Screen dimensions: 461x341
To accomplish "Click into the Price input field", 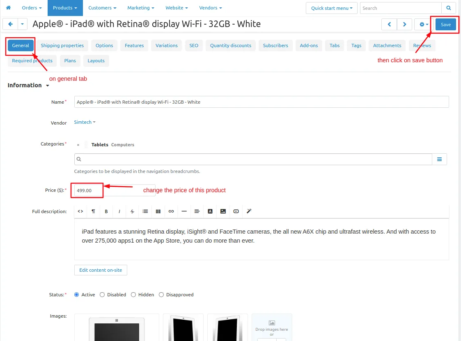I will pyautogui.click(x=115, y=191).
